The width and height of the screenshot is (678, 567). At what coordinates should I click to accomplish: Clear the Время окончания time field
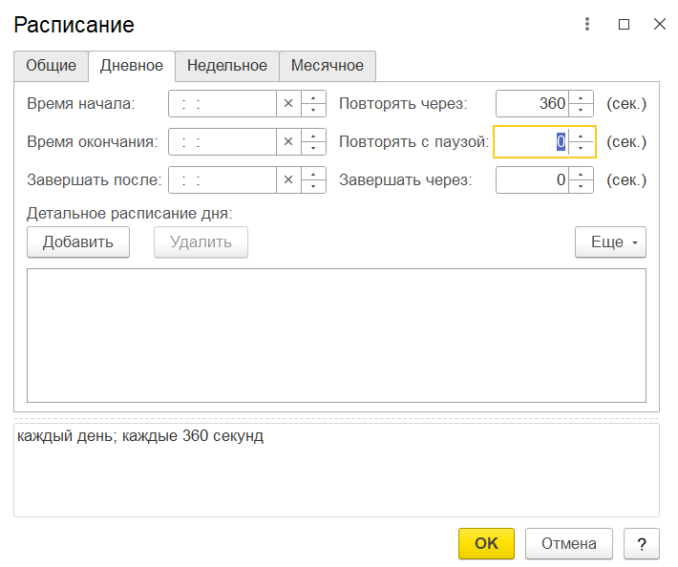(x=288, y=142)
